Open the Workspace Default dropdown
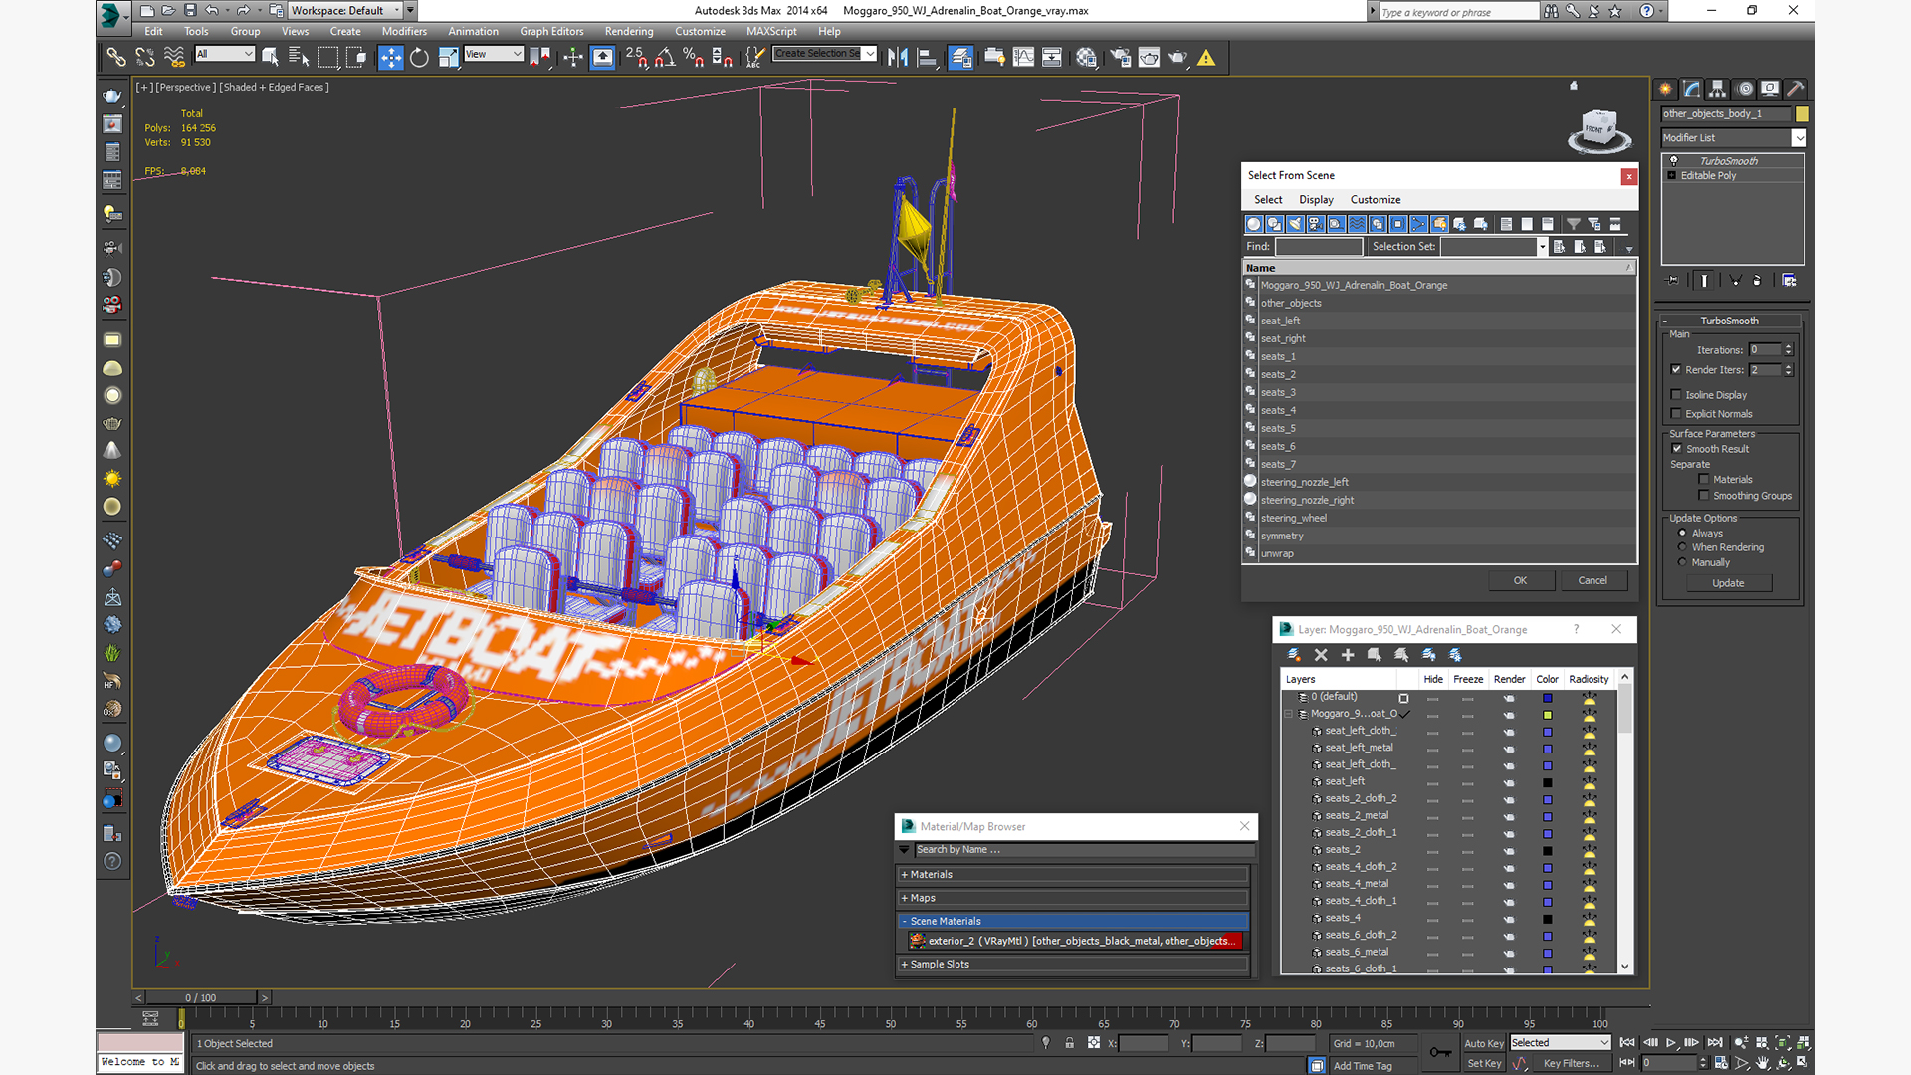The image size is (1911, 1075). tap(345, 11)
